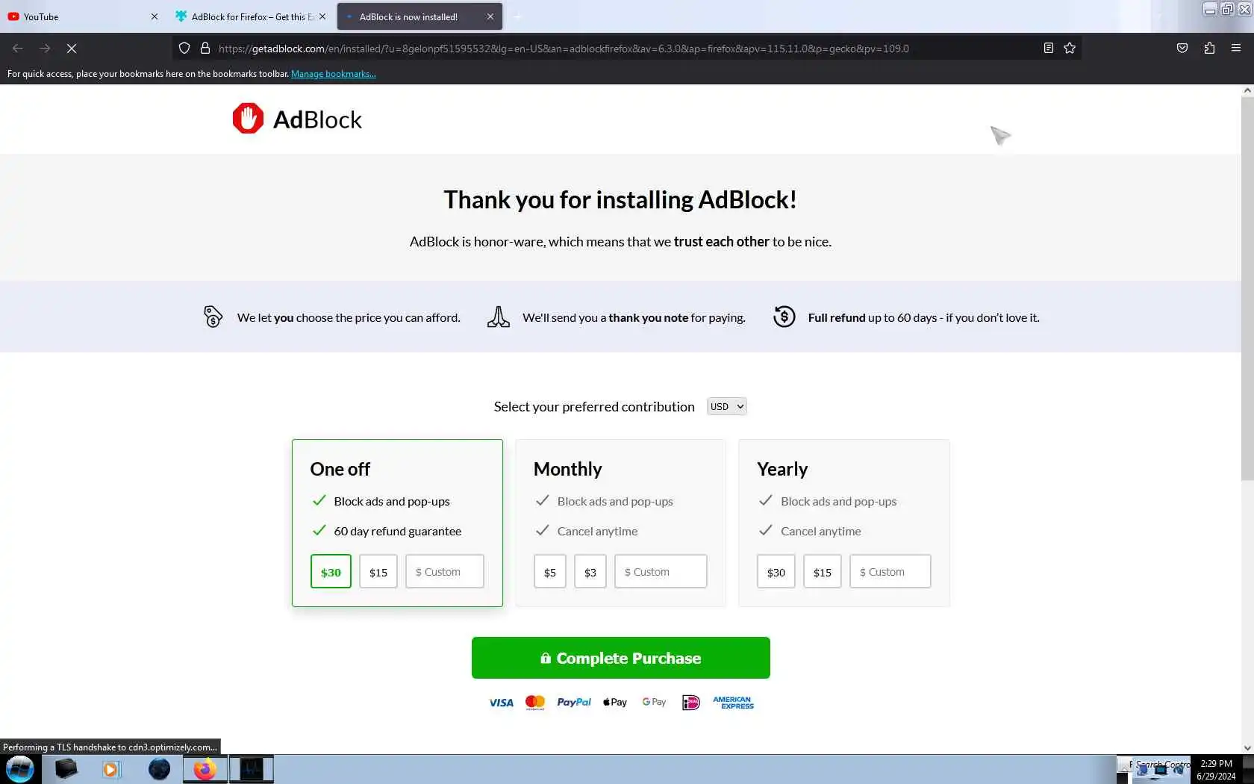The width and height of the screenshot is (1254, 784).
Task: Click the price tag icon
Action: point(213,317)
